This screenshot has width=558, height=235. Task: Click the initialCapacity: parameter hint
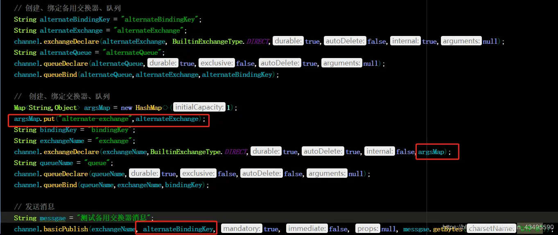coord(199,107)
